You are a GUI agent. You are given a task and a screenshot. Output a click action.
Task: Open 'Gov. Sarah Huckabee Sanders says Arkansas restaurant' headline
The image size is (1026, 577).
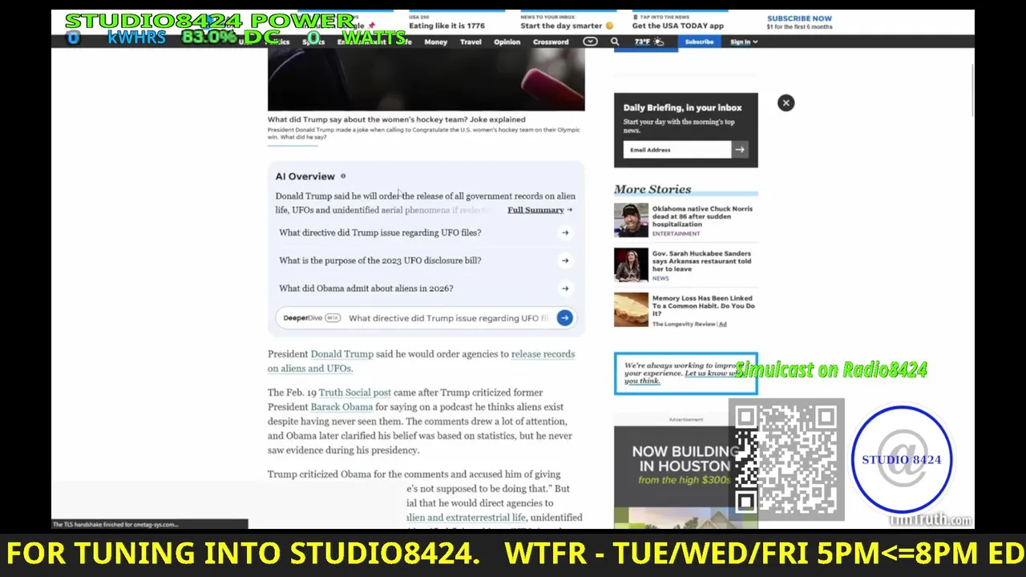point(701,261)
